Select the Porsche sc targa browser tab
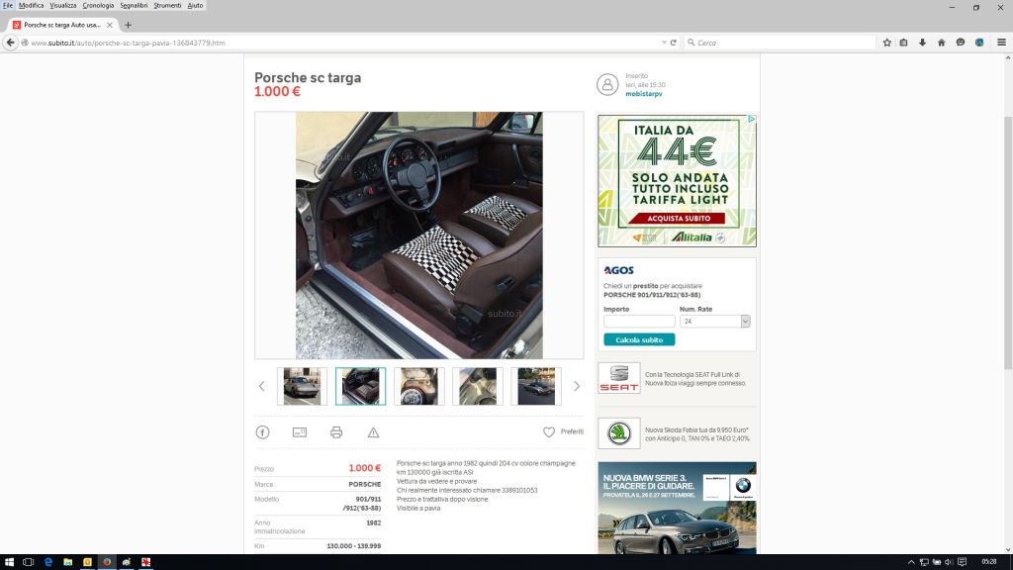The height and width of the screenshot is (570, 1013). [62, 25]
